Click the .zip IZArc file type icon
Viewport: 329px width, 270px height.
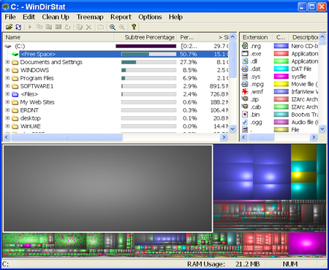click(x=245, y=99)
